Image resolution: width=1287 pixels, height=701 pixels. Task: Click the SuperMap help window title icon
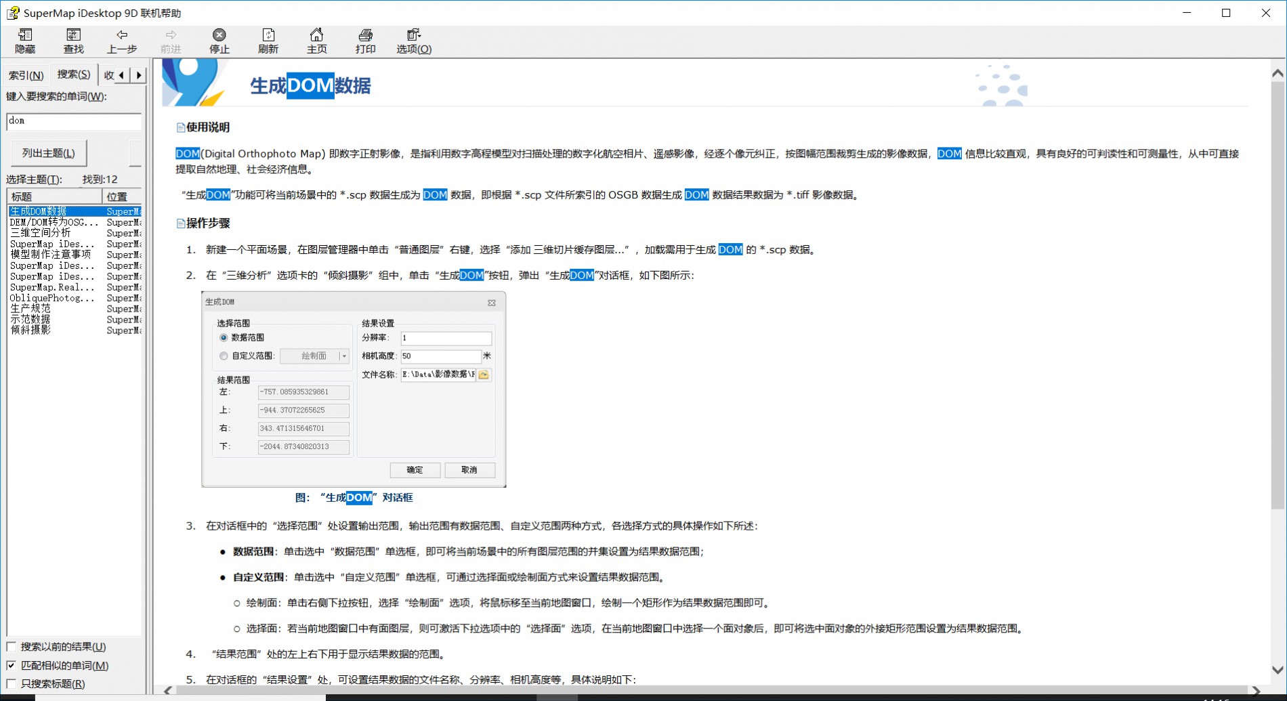(x=13, y=13)
